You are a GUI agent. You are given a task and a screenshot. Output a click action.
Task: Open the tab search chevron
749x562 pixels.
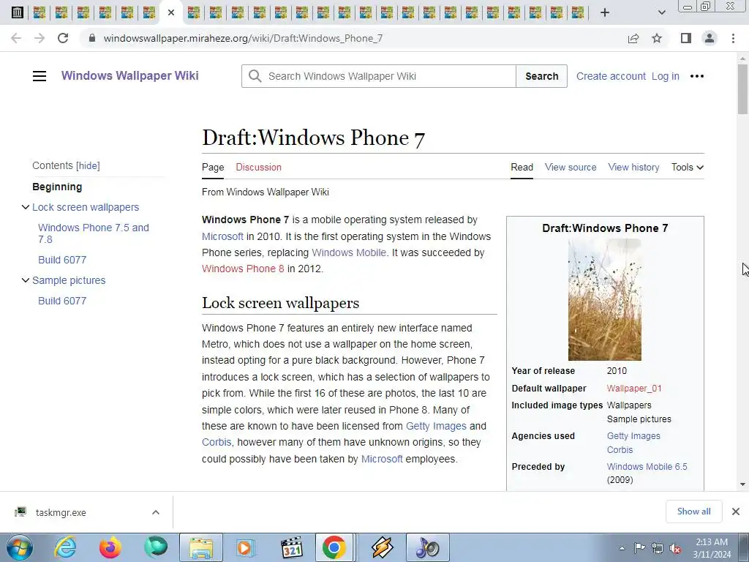tap(661, 12)
